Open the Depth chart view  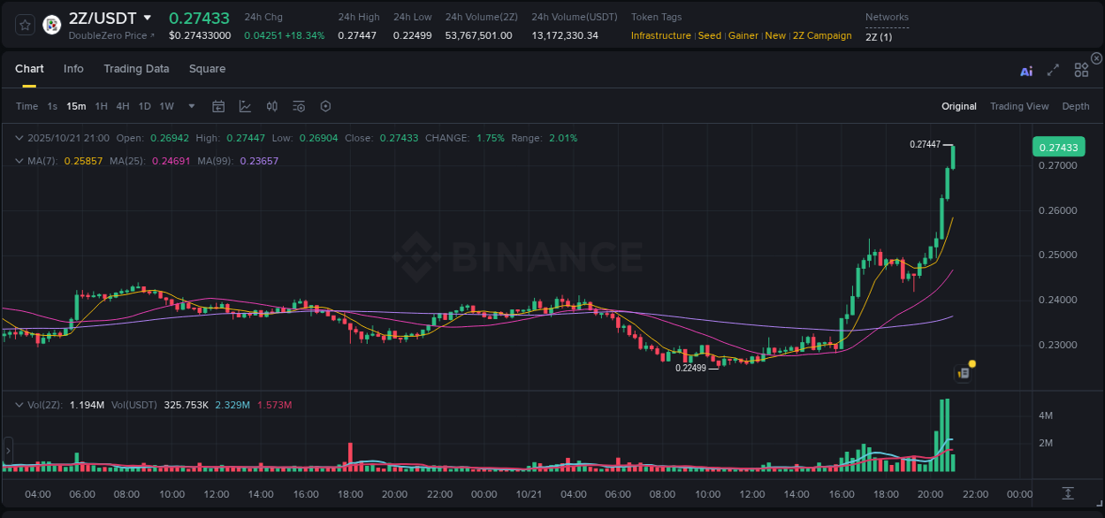click(x=1076, y=106)
